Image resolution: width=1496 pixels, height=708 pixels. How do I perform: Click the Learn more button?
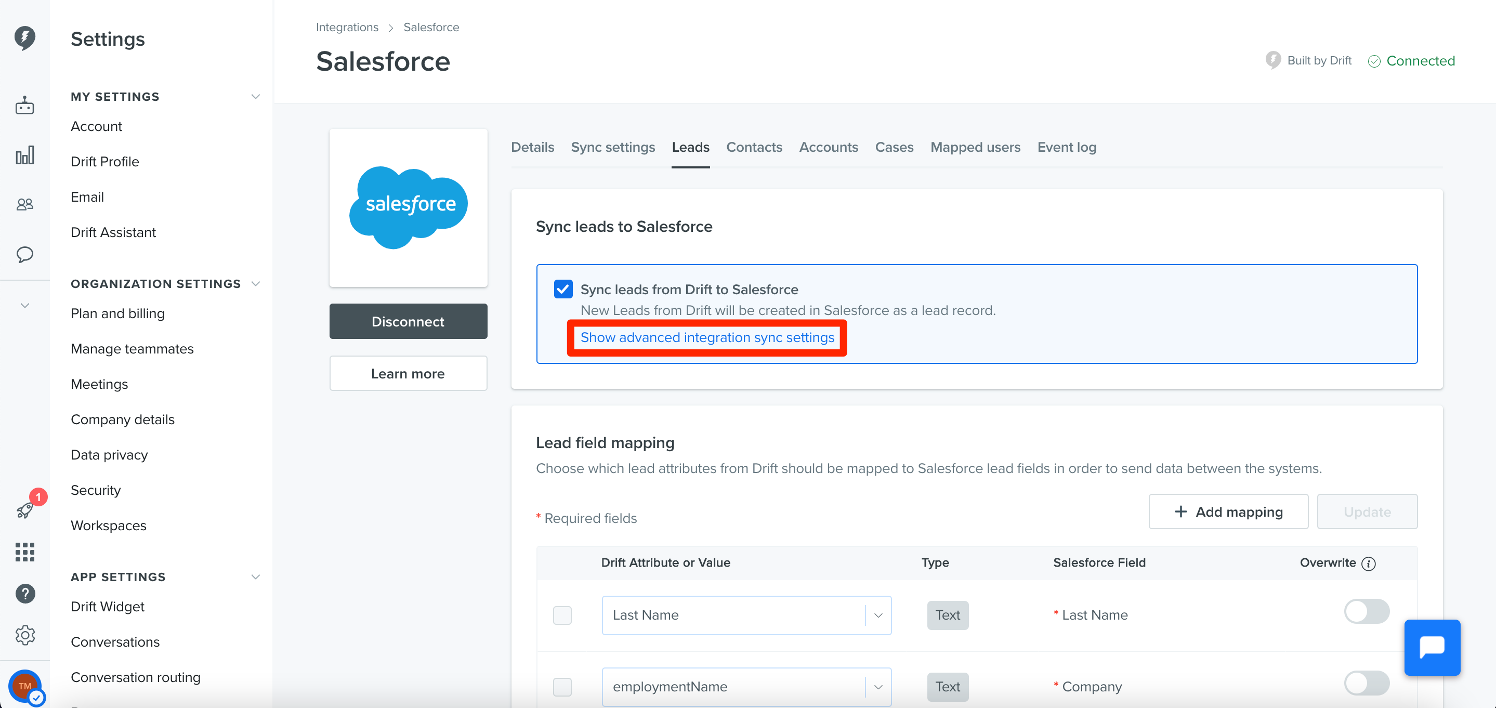[x=408, y=373]
